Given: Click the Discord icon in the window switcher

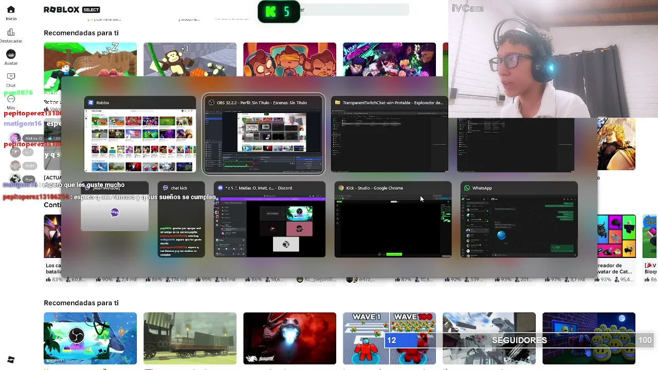Looking at the screenshot, I should 221,188.
